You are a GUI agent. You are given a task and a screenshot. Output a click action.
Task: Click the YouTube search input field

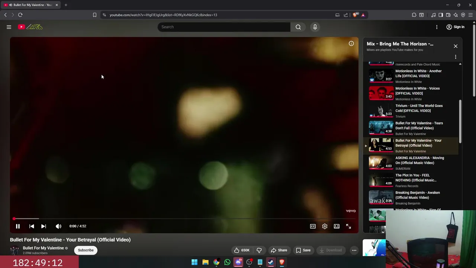pos(224,27)
